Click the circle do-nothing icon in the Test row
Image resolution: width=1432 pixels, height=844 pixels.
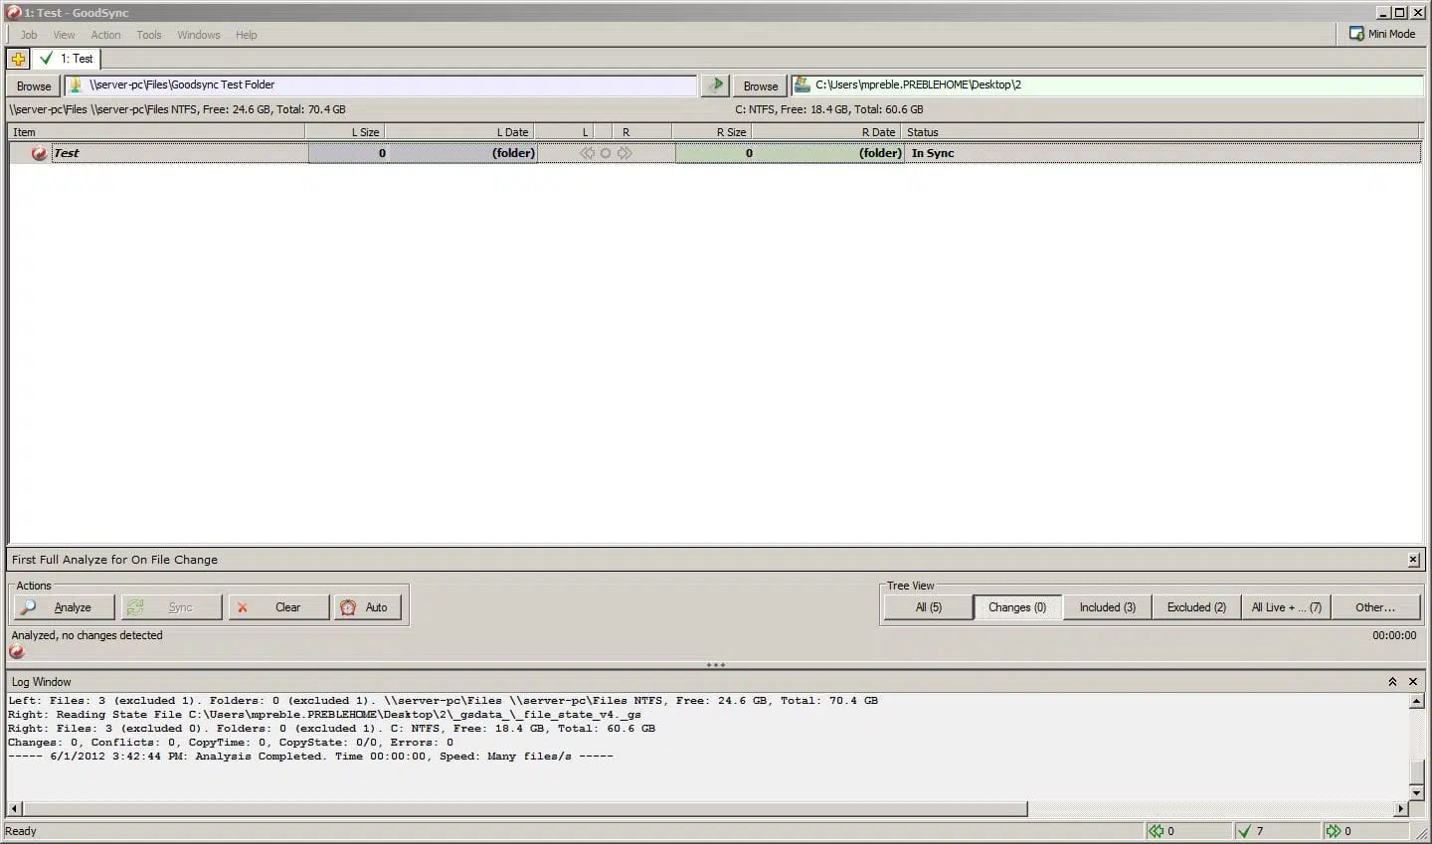click(606, 153)
